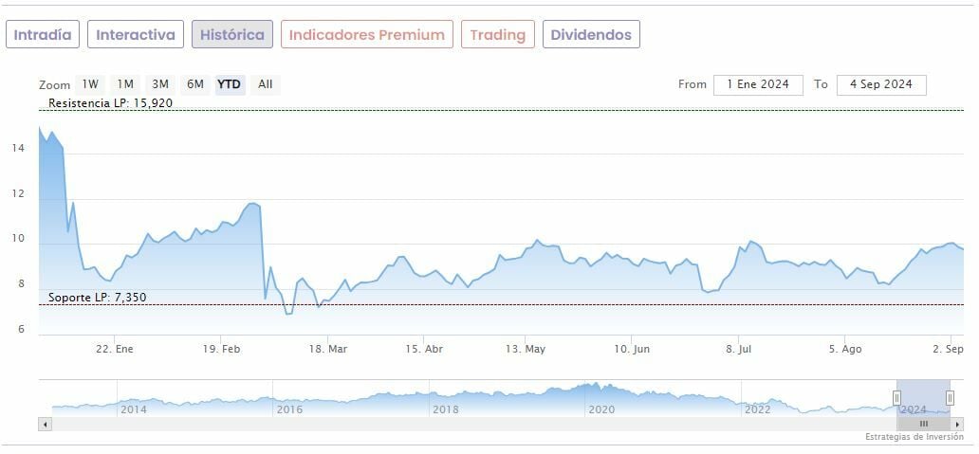
Task: Select the Histórica tab
Action: point(232,35)
